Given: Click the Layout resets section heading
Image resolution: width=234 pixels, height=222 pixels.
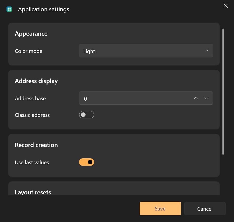Looking at the screenshot, I should (33, 192).
